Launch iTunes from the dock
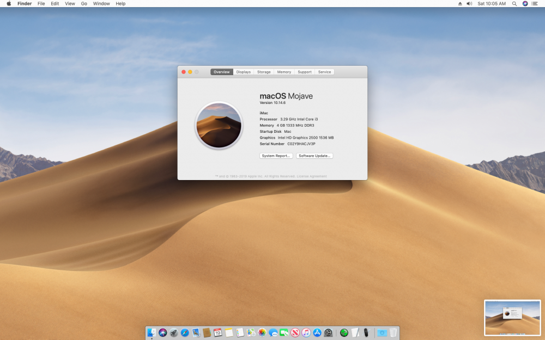Screen dimensions: 545x340 306,333
